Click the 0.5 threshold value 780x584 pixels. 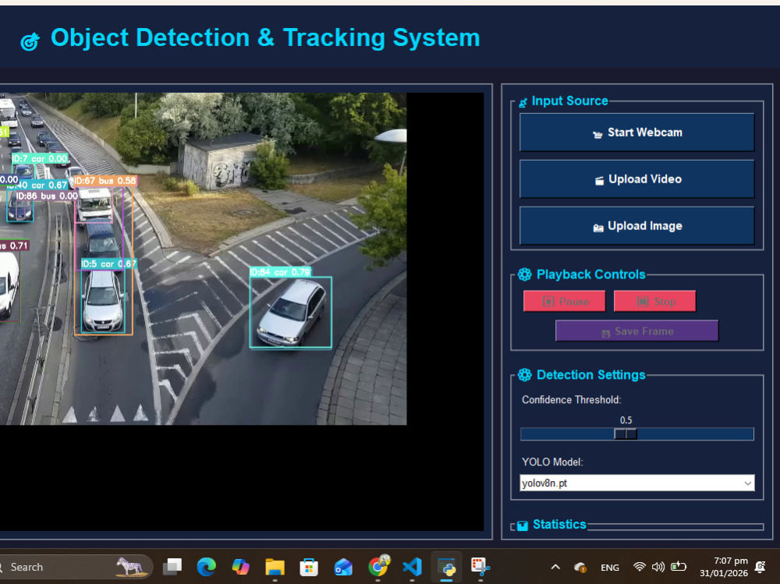pyautogui.click(x=626, y=420)
